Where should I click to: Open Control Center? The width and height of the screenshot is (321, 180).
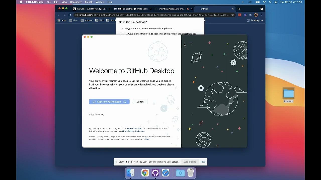click(x=276, y=2)
